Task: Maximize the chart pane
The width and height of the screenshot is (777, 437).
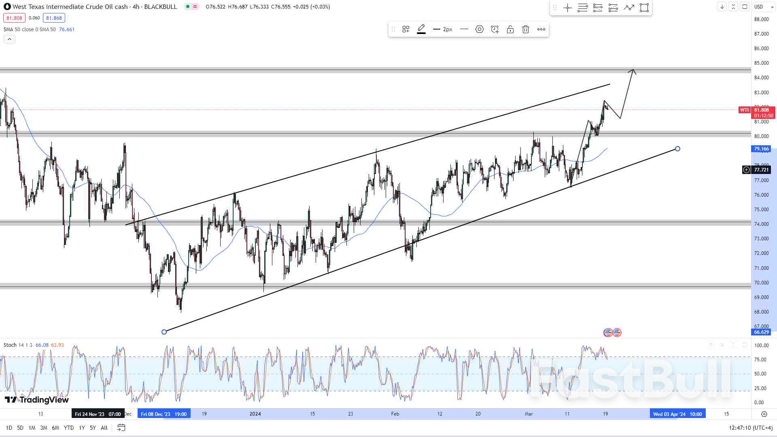Action: tap(745, 7)
